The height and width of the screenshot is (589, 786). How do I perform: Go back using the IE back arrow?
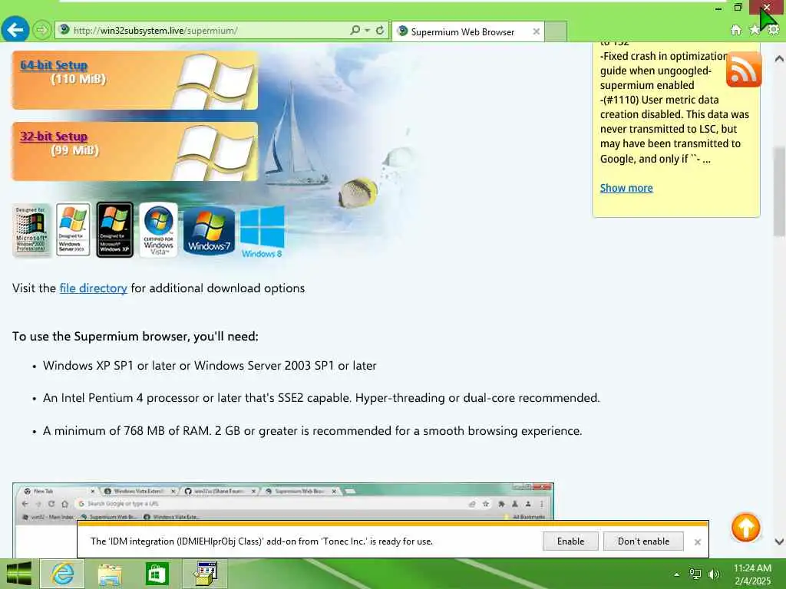tap(15, 30)
